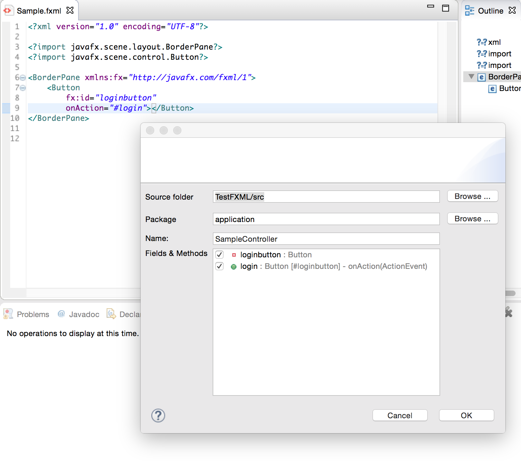Uncheck the loginbutton field checkbox

pyautogui.click(x=219, y=255)
